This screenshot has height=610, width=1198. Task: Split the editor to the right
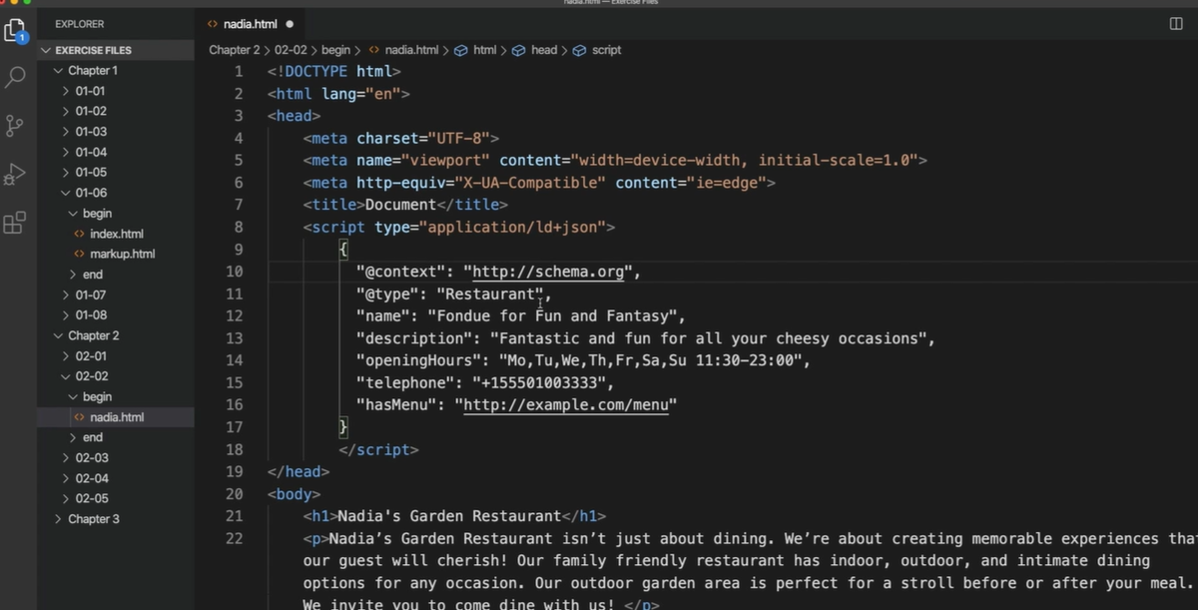tap(1176, 23)
